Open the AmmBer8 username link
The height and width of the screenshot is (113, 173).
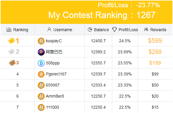55,96
